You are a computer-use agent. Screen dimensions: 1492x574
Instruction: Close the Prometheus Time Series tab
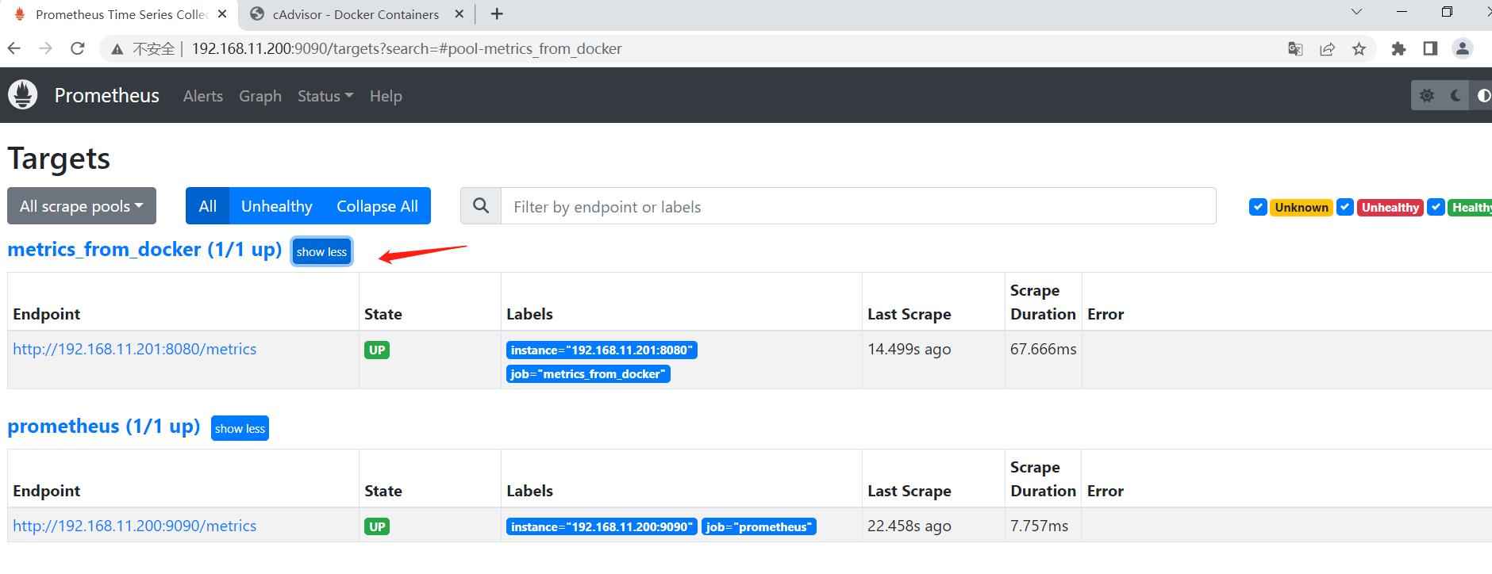click(222, 14)
